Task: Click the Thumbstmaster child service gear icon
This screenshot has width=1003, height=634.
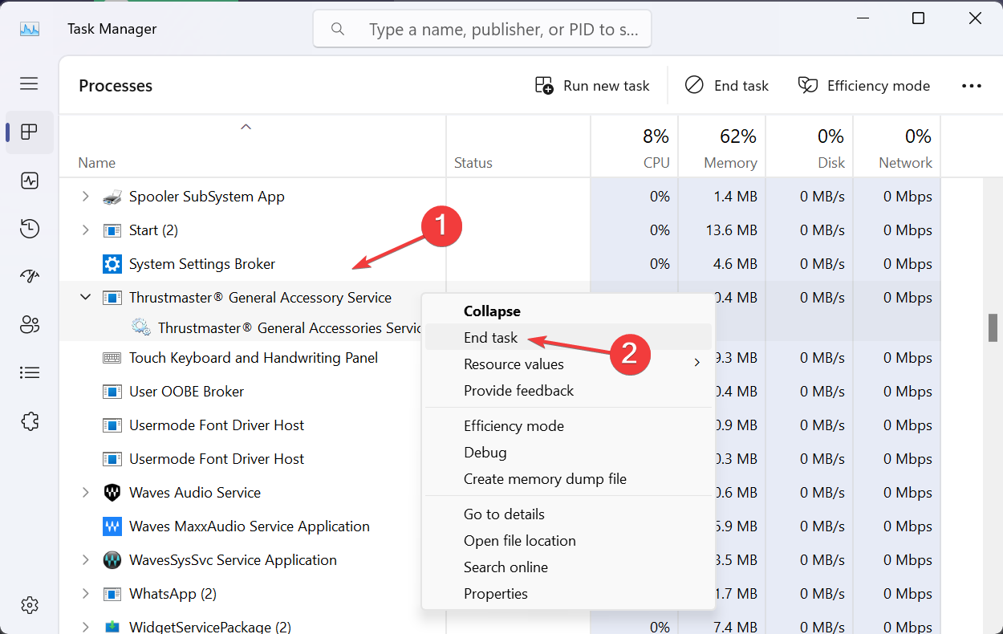Action: 141,327
